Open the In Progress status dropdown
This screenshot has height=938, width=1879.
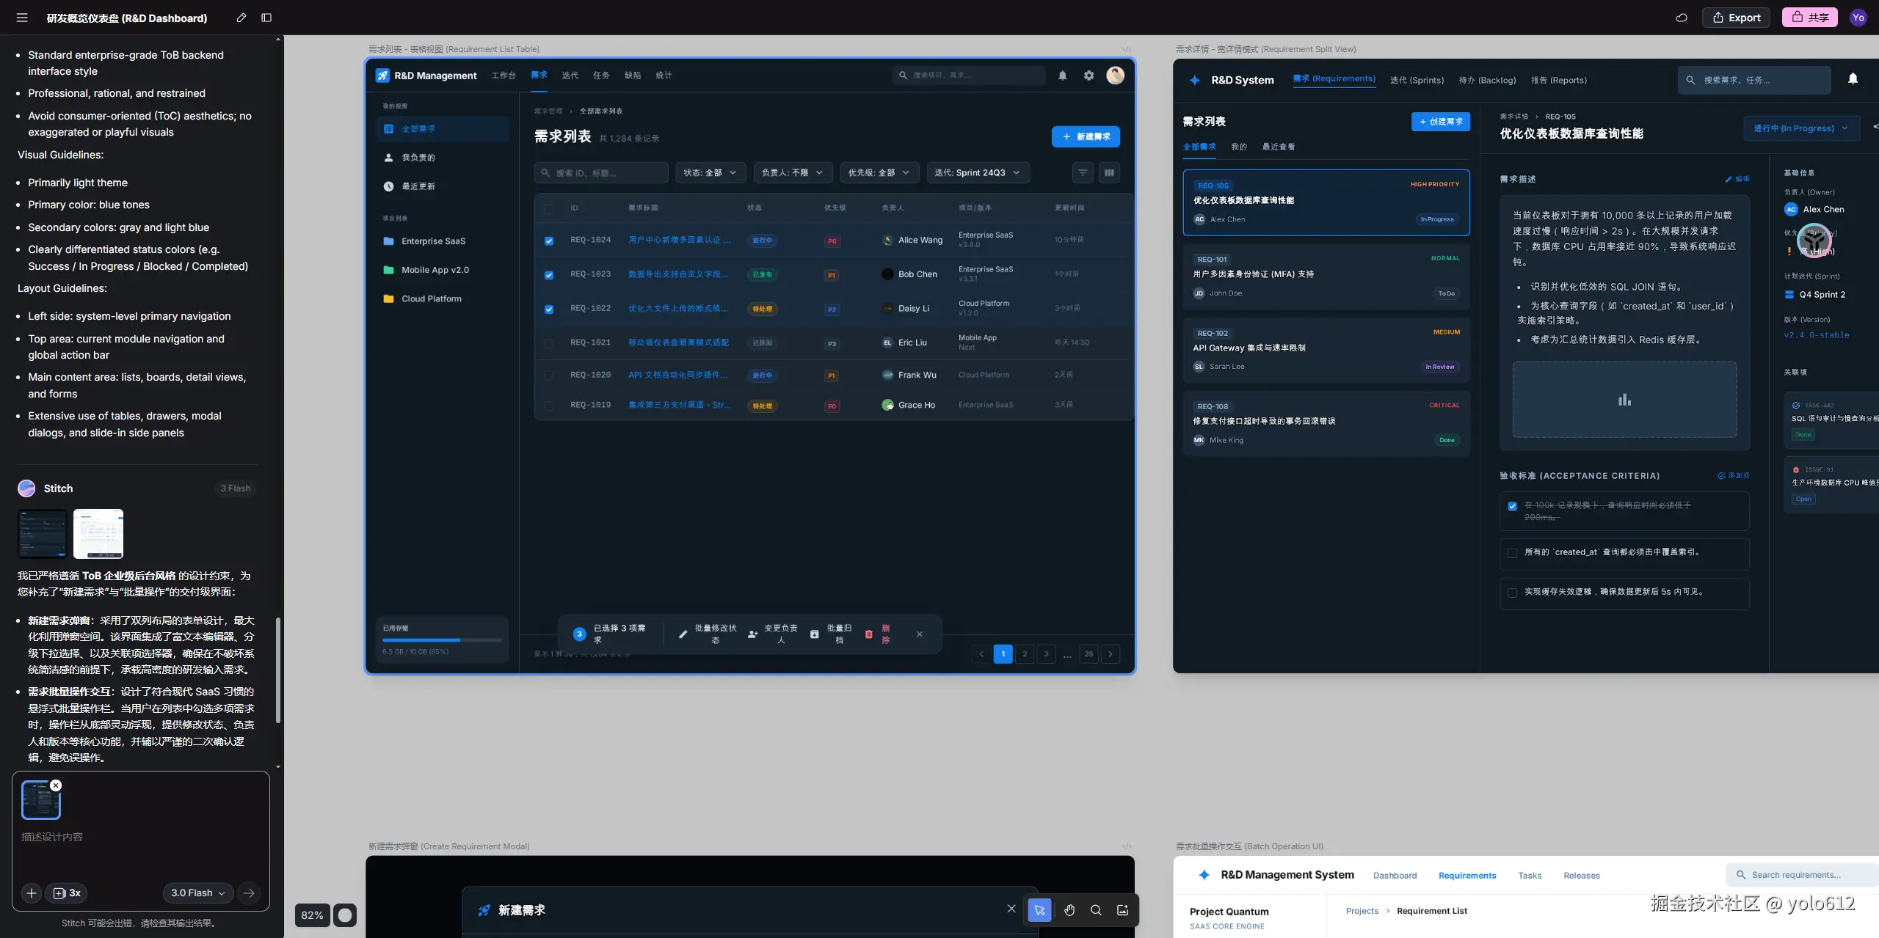(1800, 128)
